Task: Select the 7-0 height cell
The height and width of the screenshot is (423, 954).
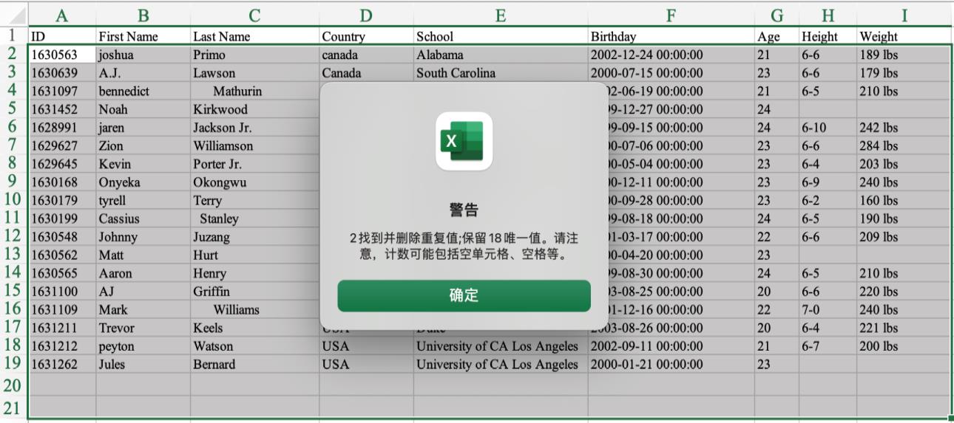Action: point(827,310)
